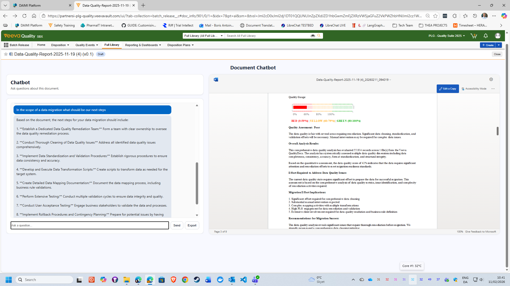Open the shopping cart icon
510x286 pixels.
click(x=474, y=36)
